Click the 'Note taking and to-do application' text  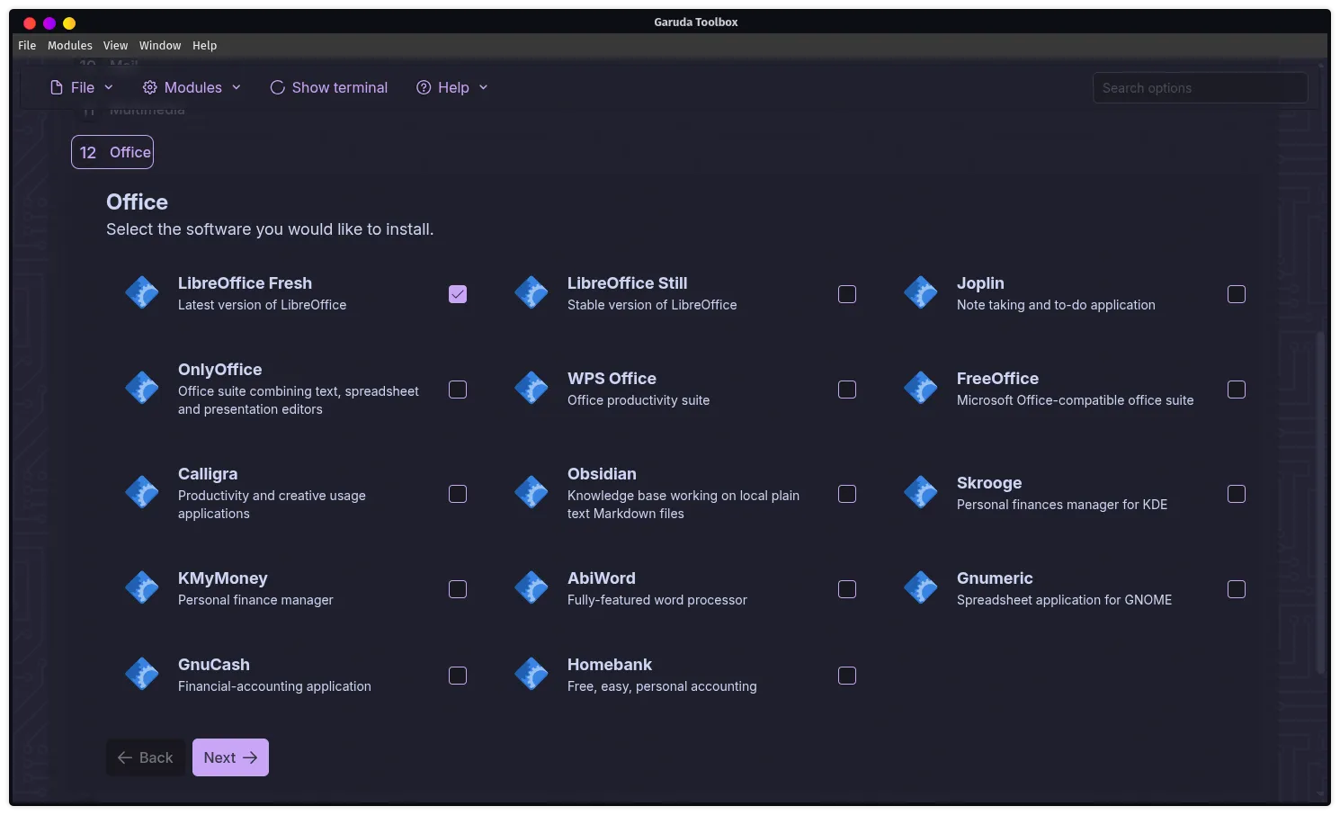coord(1056,305)
